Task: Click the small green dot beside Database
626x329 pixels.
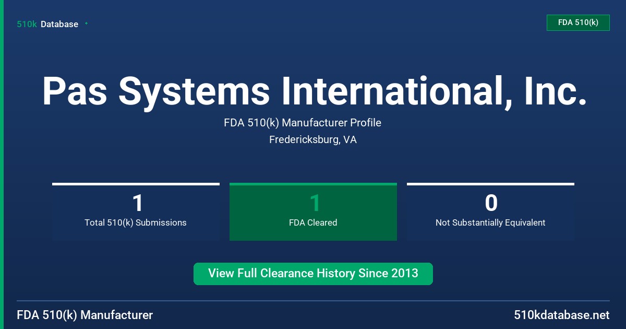Action: pos(86,23)
